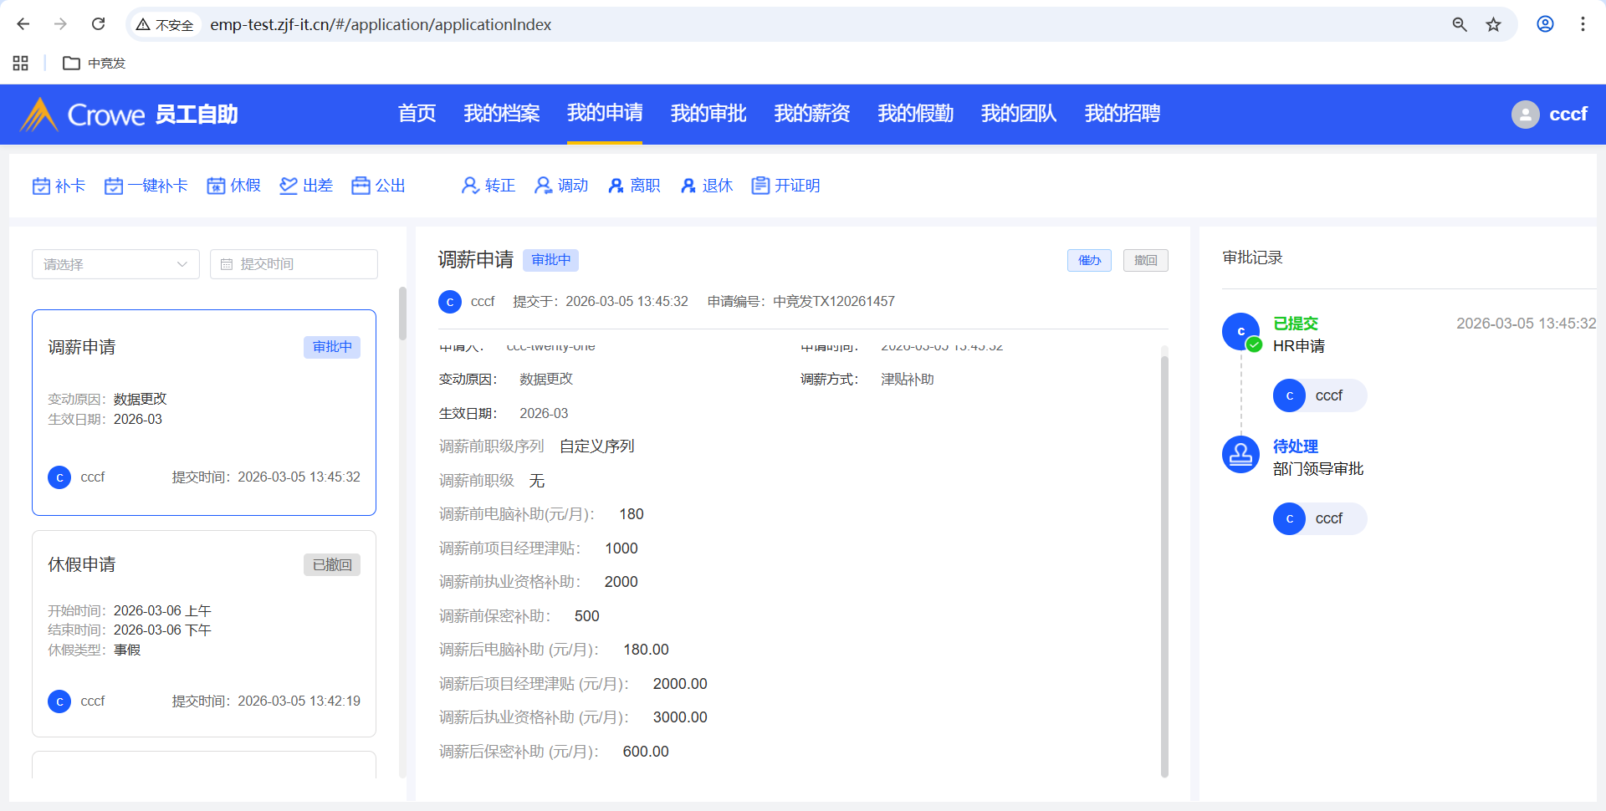Click the 出差 business trip icon
The width and height of the screenshot is (1606, 811).
pyautogui.click(x=289, y=186)
